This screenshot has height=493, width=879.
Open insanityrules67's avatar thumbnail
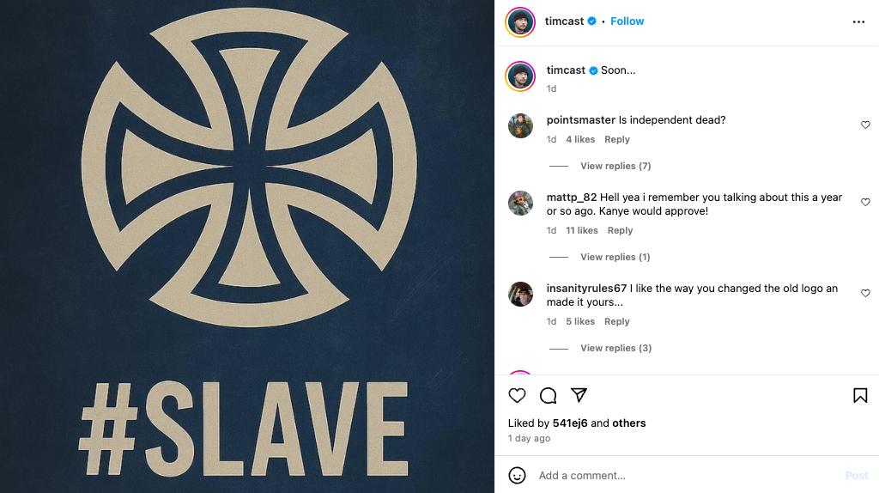coord(520,294)
